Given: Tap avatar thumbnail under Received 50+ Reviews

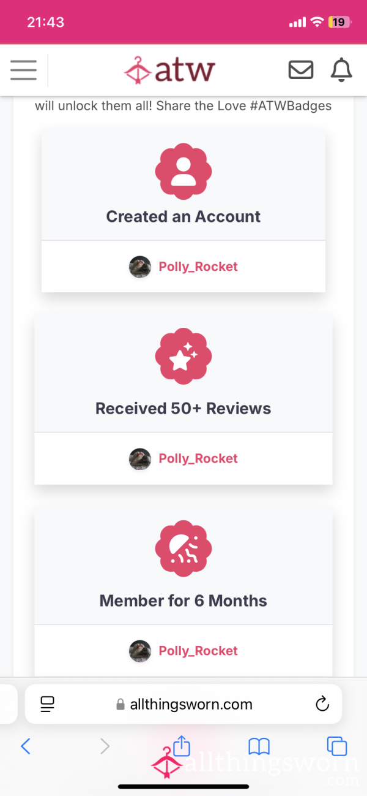Looking at the screenshot, I should click(x=140, y=459).
